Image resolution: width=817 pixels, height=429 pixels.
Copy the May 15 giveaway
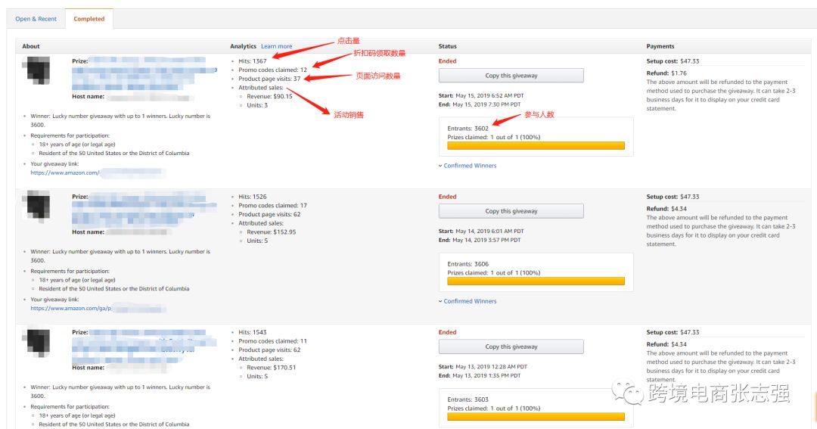511,76
